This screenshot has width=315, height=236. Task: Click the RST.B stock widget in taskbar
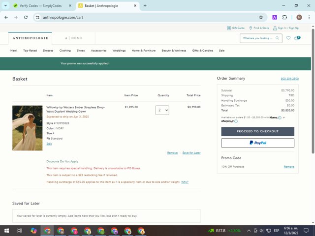[x=224, y=231]
